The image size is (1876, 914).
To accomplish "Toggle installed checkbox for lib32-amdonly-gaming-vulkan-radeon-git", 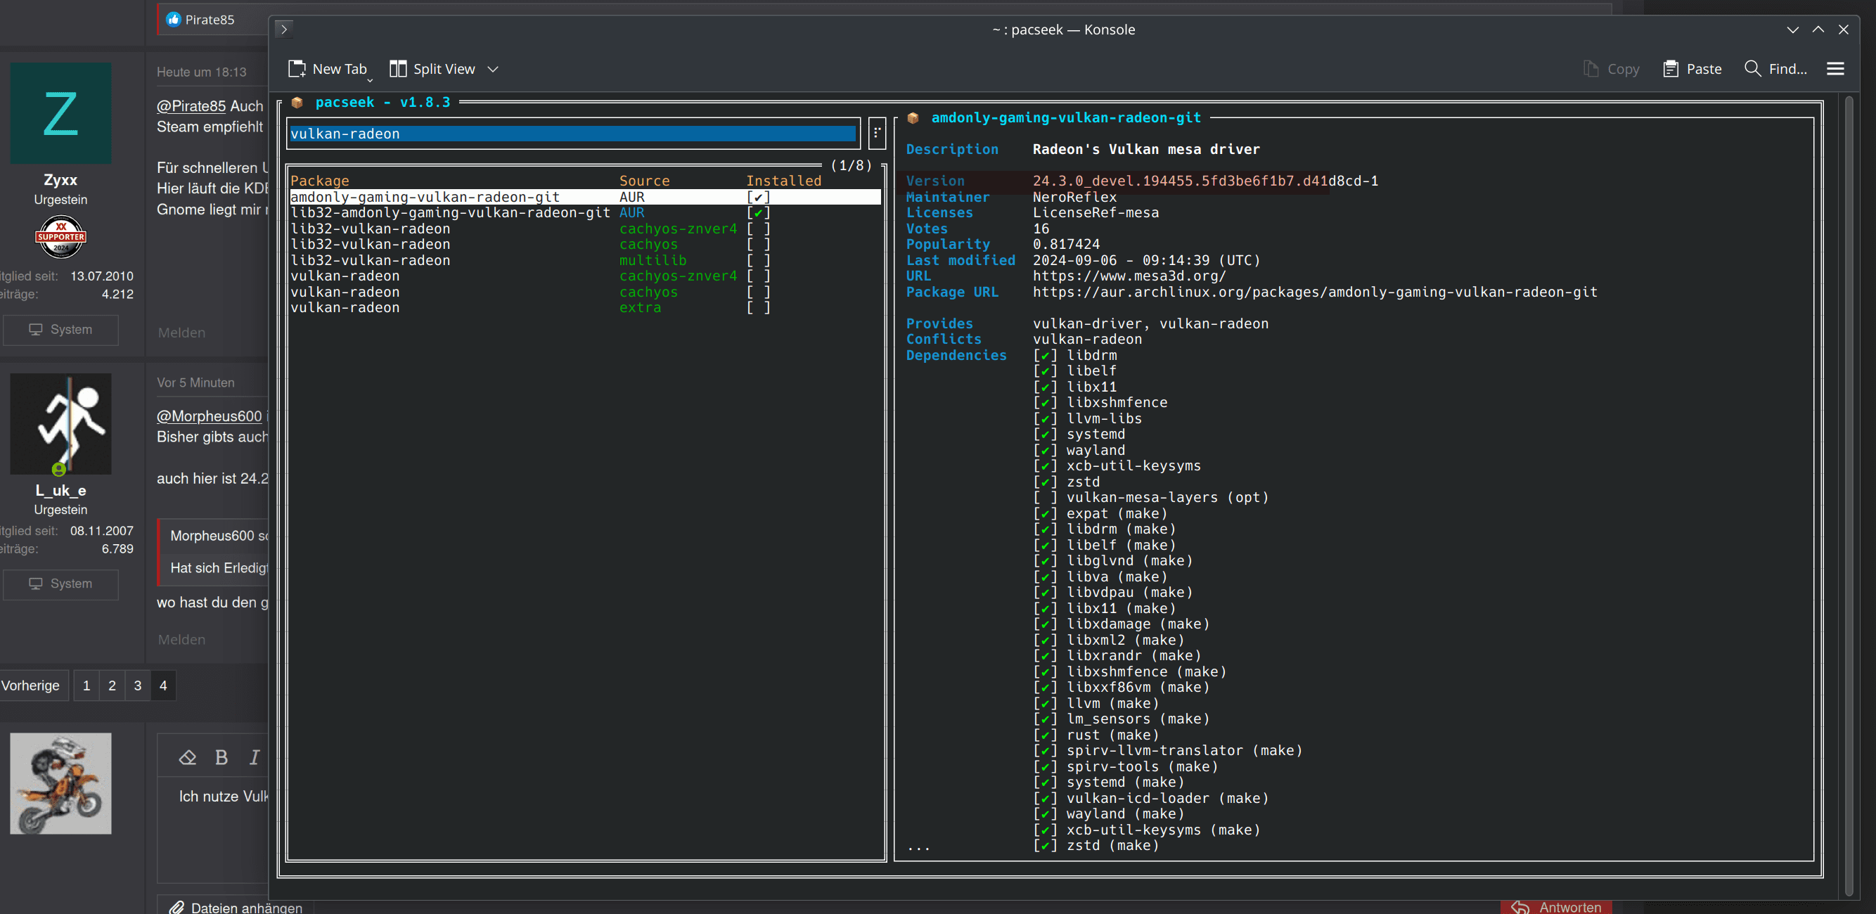I will (x=758, y=214).
